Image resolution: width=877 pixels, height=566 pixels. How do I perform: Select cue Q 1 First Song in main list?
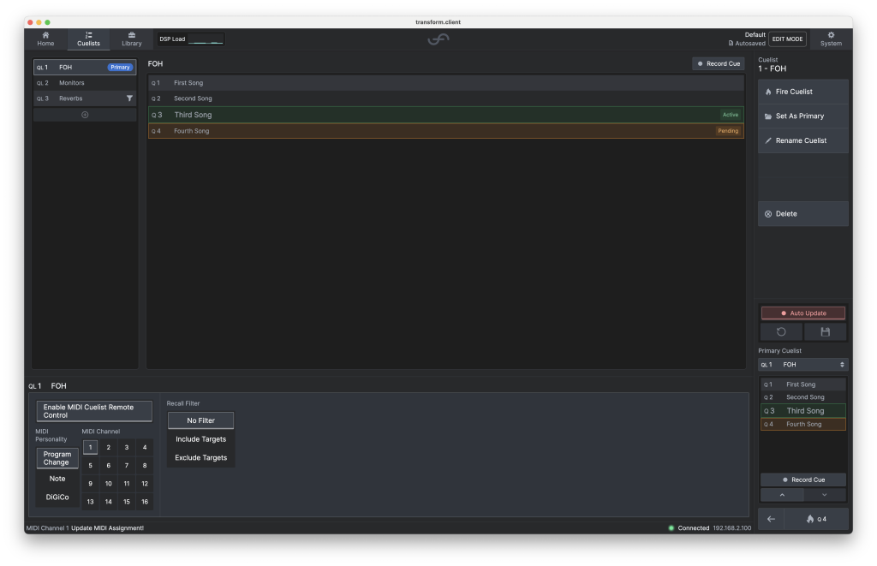point(445,83)
